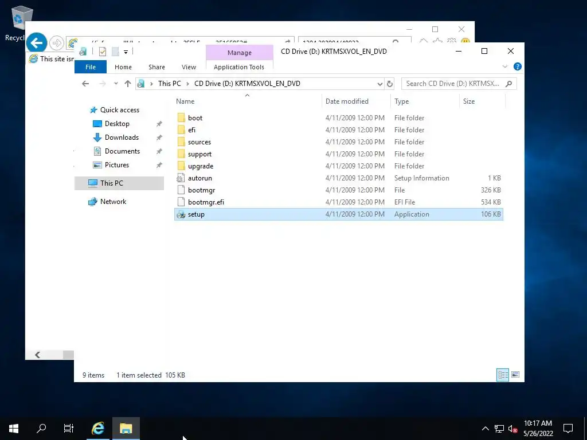Go up one folder level
The height and width of the screenshot is (440, 587).
click(128, 84)
